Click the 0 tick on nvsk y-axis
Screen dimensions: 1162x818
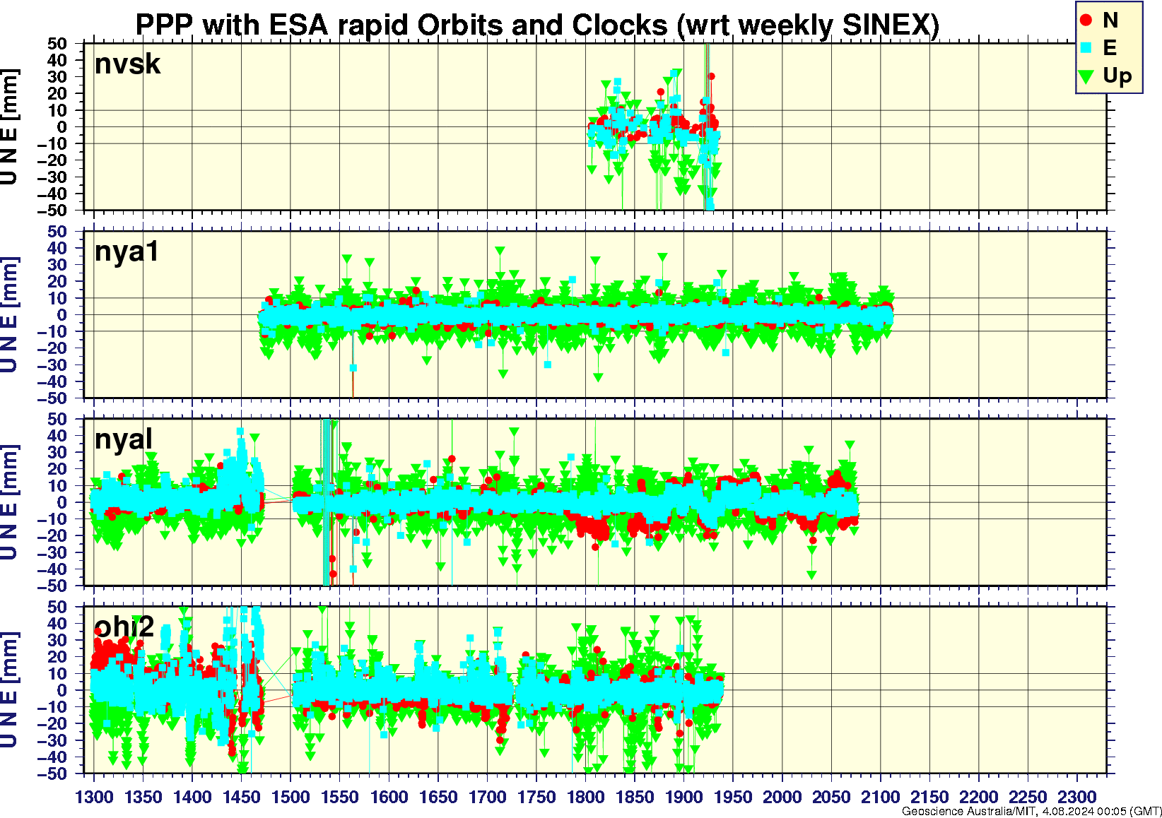62,127
